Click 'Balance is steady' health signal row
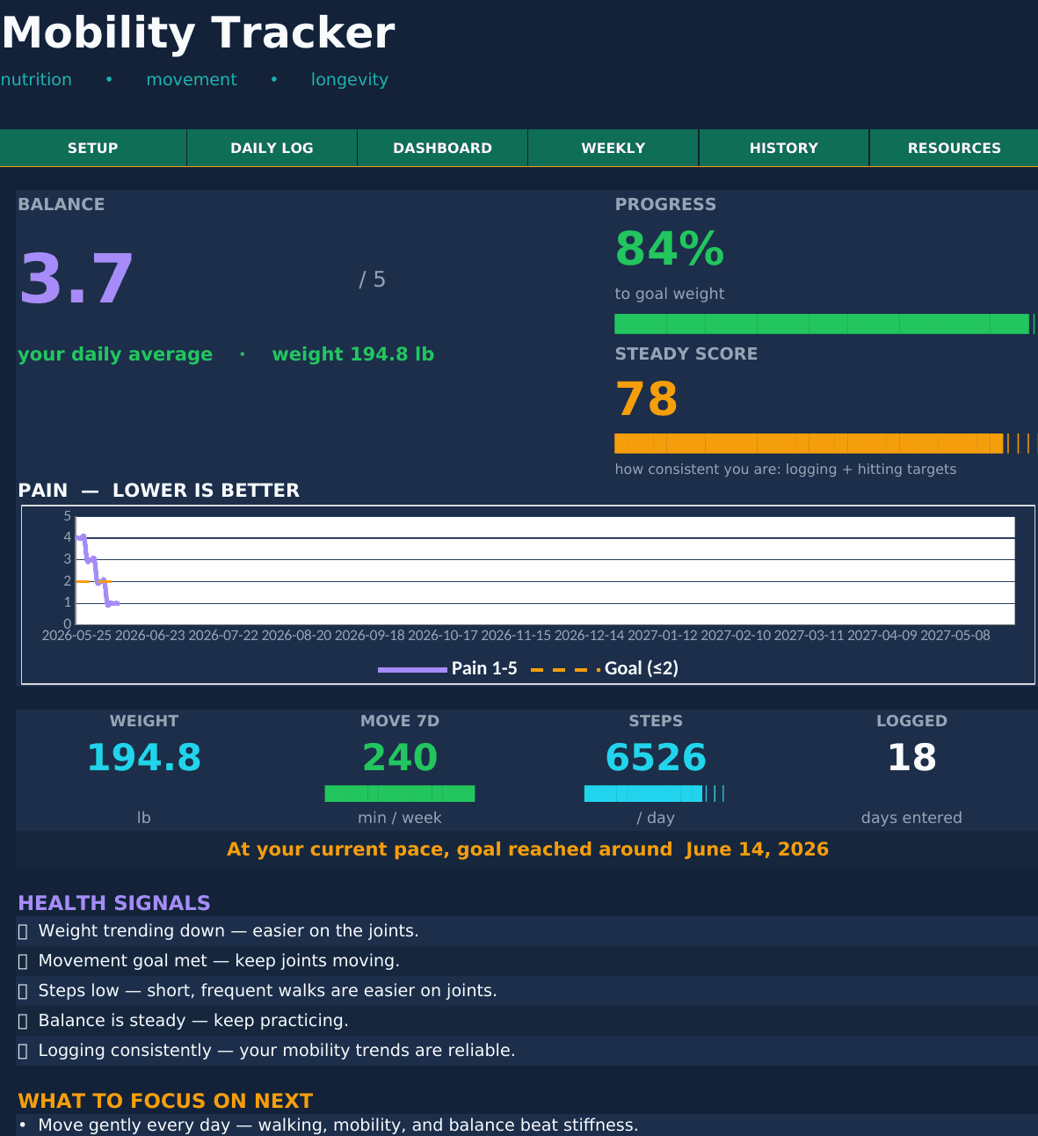The image size is (1038, 1136). (x=526, y=1021)
